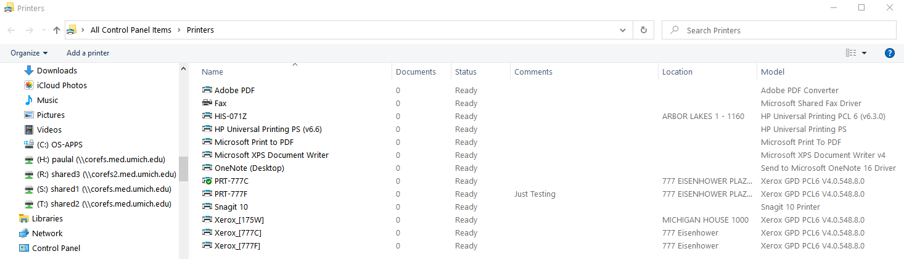Click All Control Panel Items breadcrumb
The height and width of the screenshot is (259, 904).
(131, 30)
